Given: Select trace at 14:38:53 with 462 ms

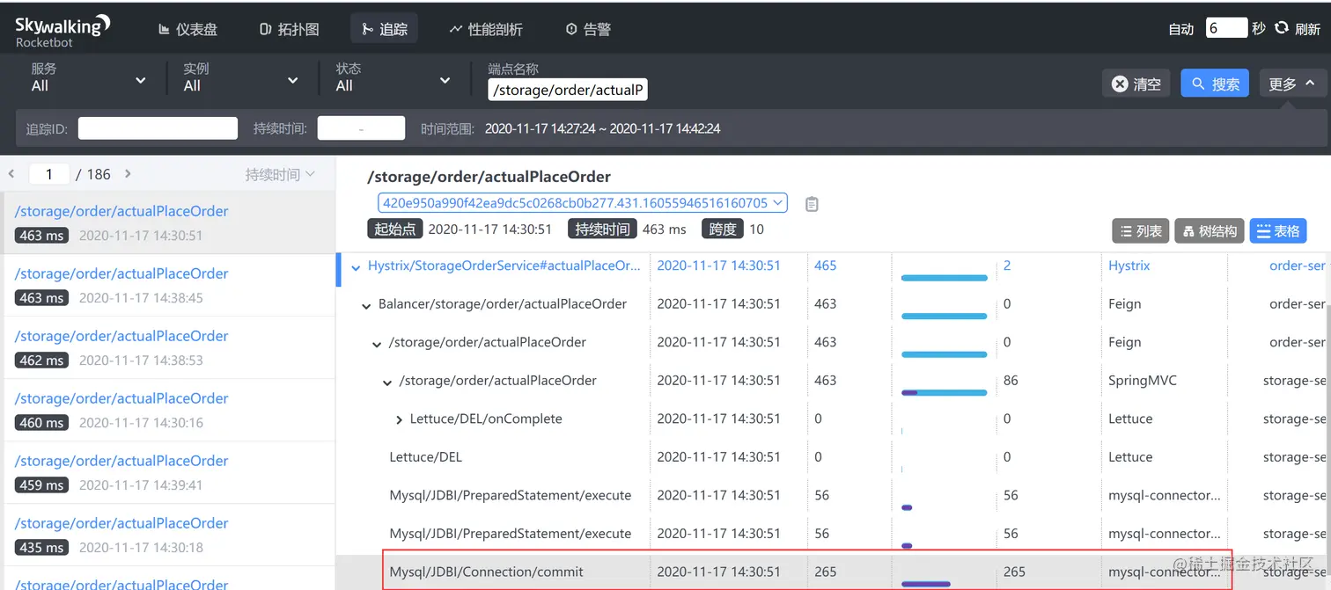Looking at the screenshot, I should click(x=169, y=347).
